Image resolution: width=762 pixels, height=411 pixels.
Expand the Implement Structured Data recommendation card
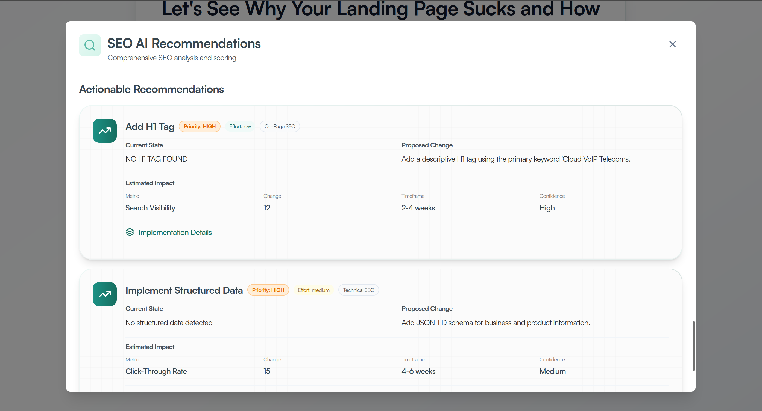pos(184,290)
